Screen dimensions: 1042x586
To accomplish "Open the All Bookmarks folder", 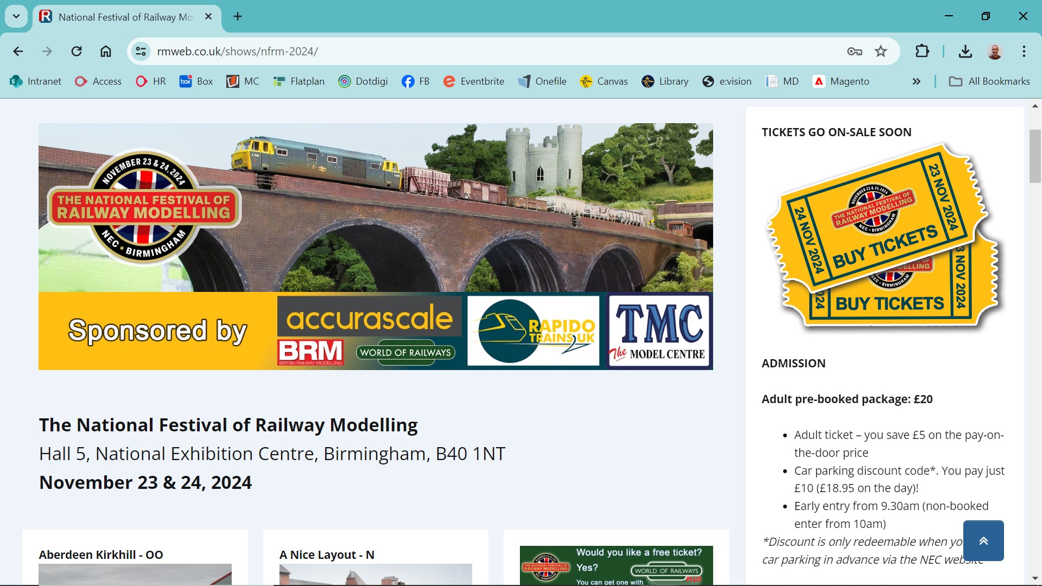I will click(989, 81).
